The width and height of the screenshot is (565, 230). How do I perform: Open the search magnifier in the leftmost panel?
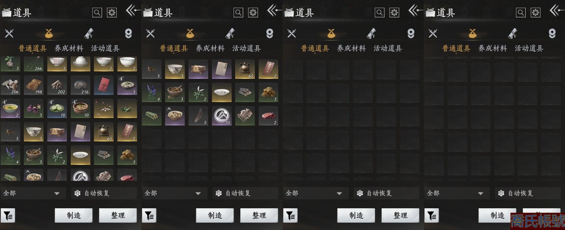97,13
